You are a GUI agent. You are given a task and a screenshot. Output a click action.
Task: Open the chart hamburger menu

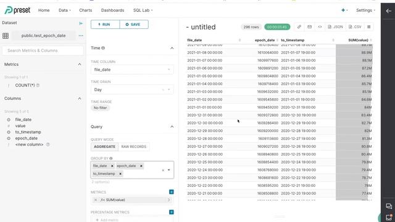point(369,27)
